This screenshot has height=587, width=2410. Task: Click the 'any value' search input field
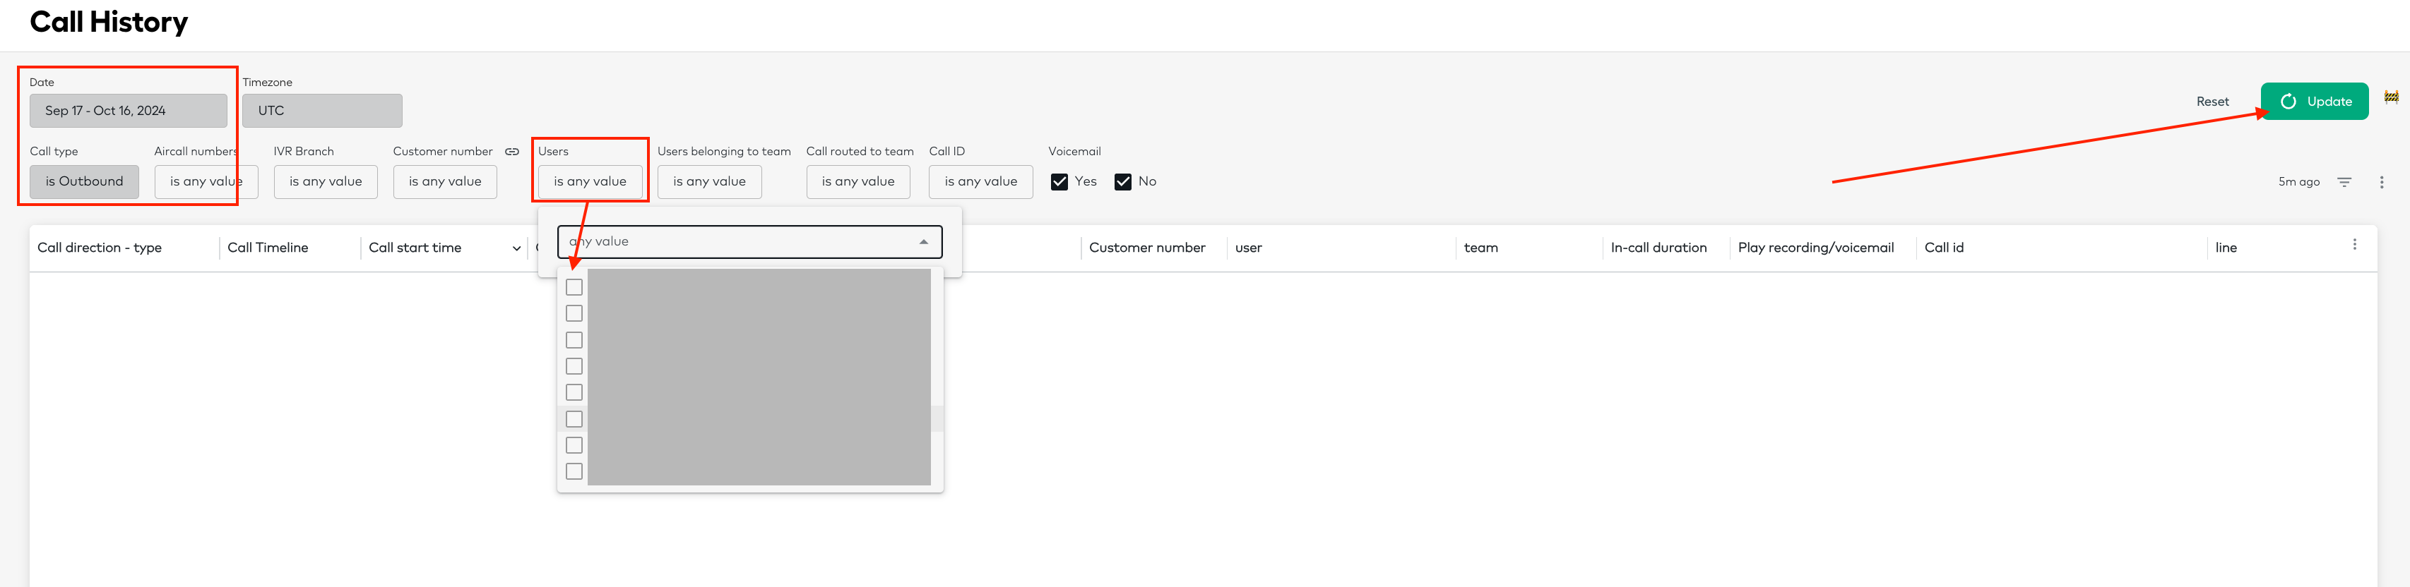point(749,241)
